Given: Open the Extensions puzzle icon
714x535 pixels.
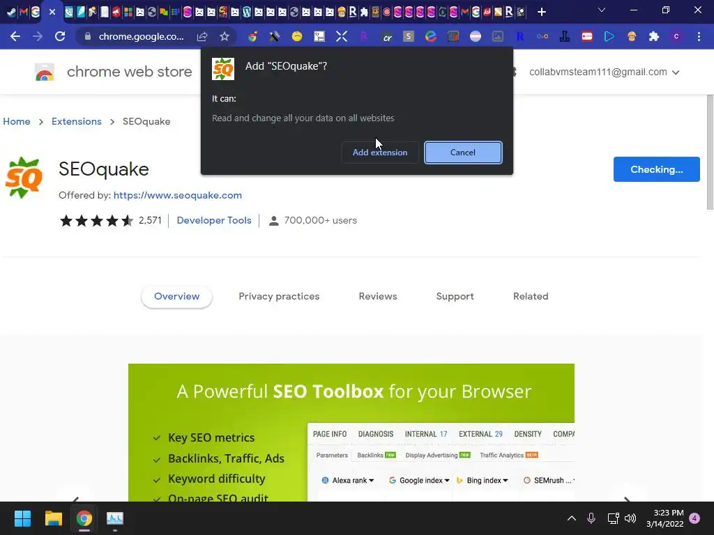Looking at the screenshot, I should coord(654,36).
